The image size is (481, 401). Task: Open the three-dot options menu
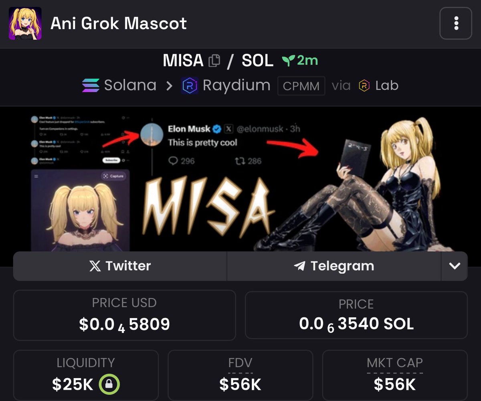click(456, 23)
